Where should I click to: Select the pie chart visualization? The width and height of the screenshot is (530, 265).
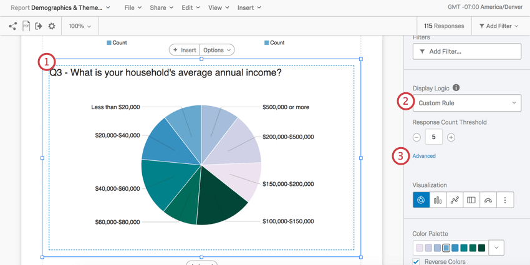421,200
